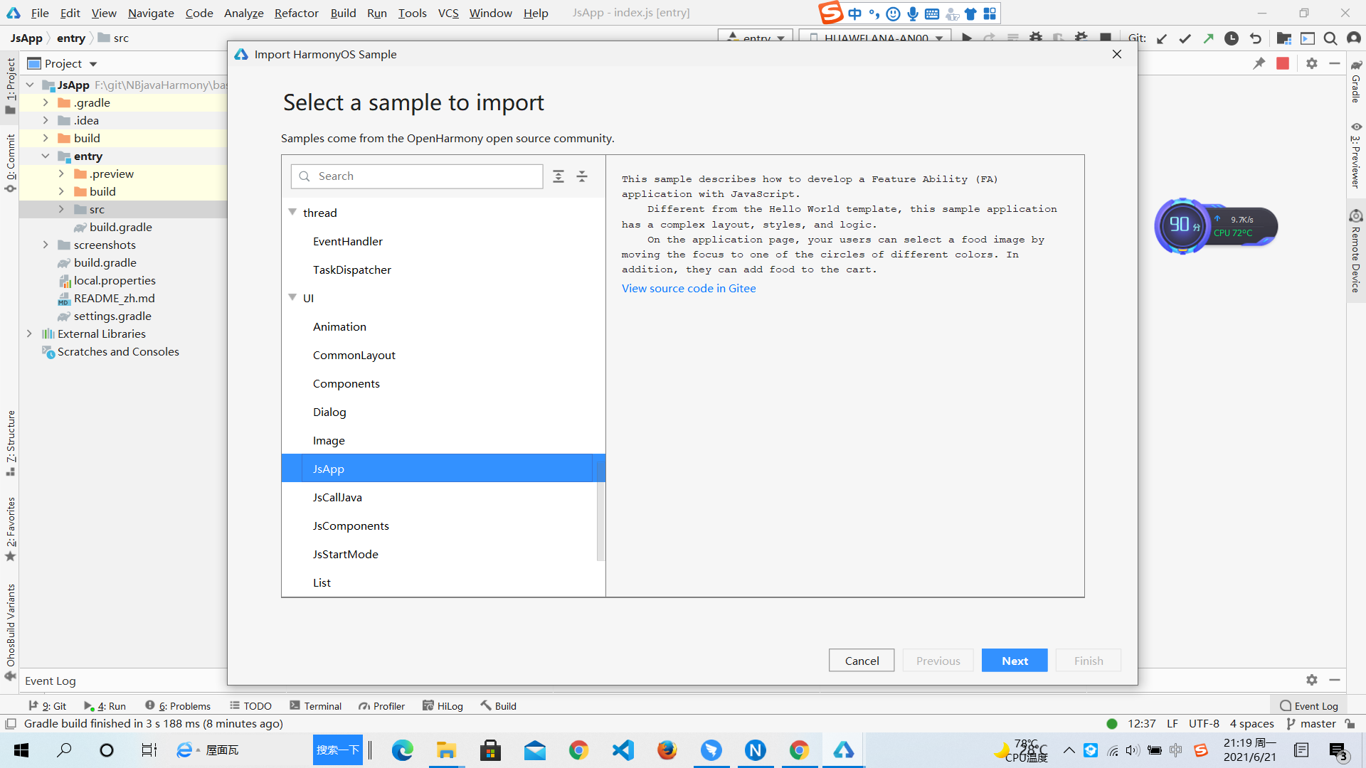
Task: Open the Refactor menu
Action: tap(296, 13)
